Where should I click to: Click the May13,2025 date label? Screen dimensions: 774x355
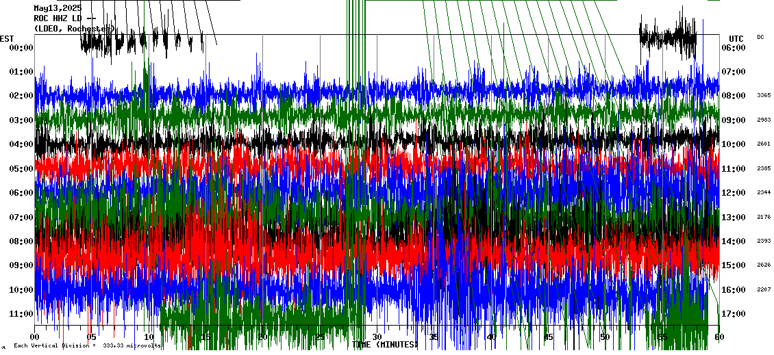pos(57,8)
